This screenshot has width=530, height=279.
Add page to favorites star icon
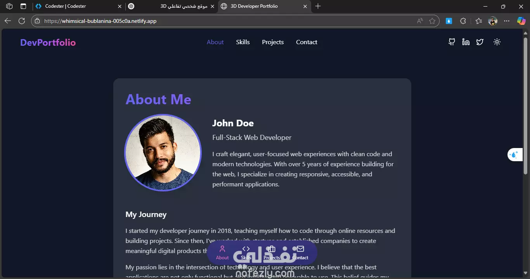tap(432, 21)
